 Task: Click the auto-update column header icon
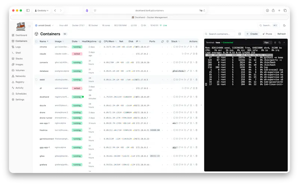pos(163,41)
